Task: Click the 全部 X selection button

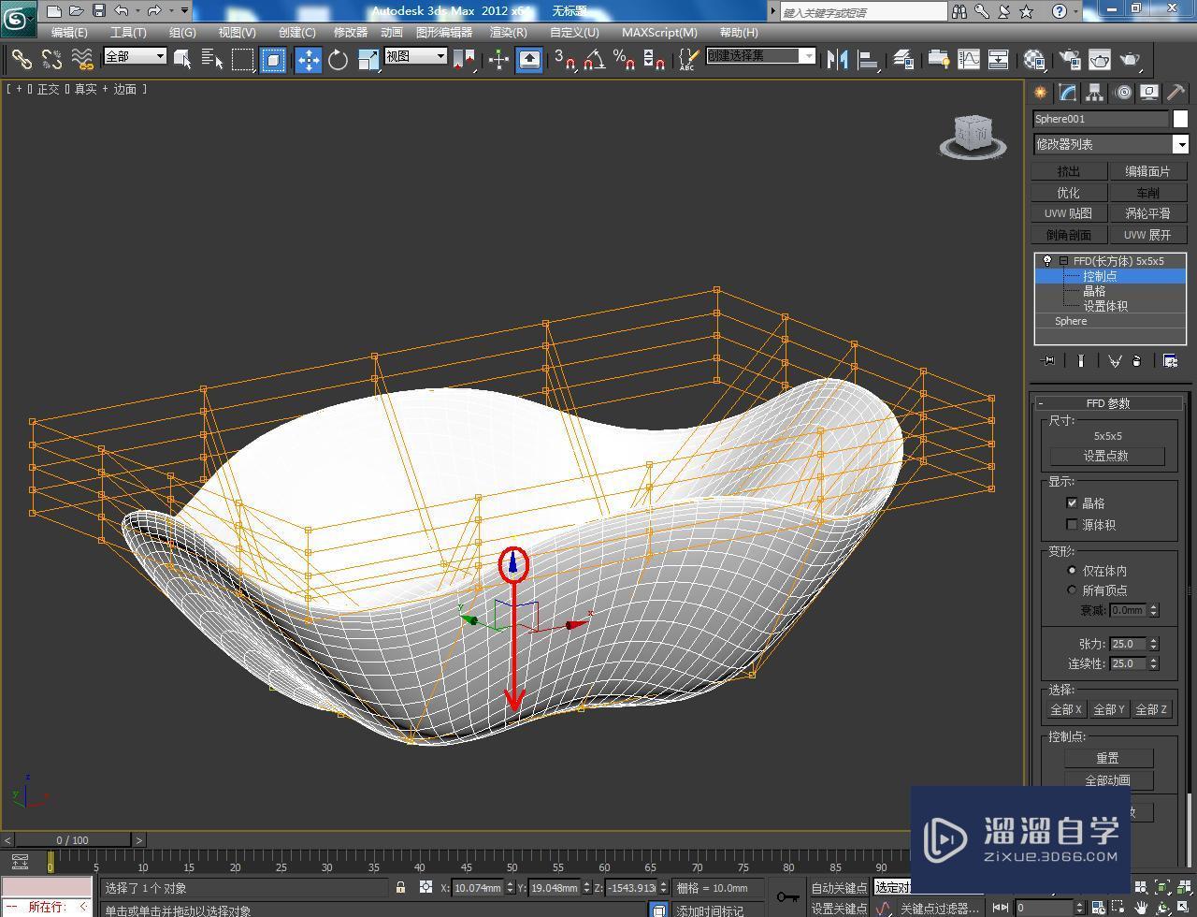Action: [x=1065, y=708]
